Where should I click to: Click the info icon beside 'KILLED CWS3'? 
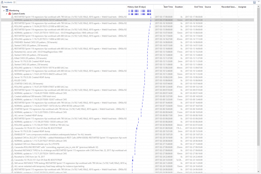12,80
